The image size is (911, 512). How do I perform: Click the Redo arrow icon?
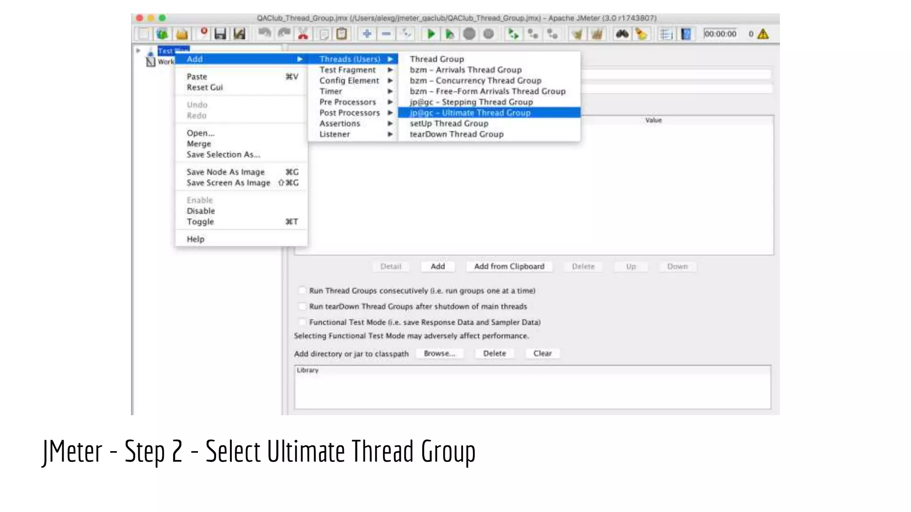coord(284,33)
